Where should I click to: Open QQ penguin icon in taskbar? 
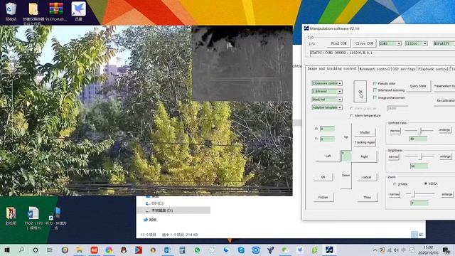coord(124,250)
